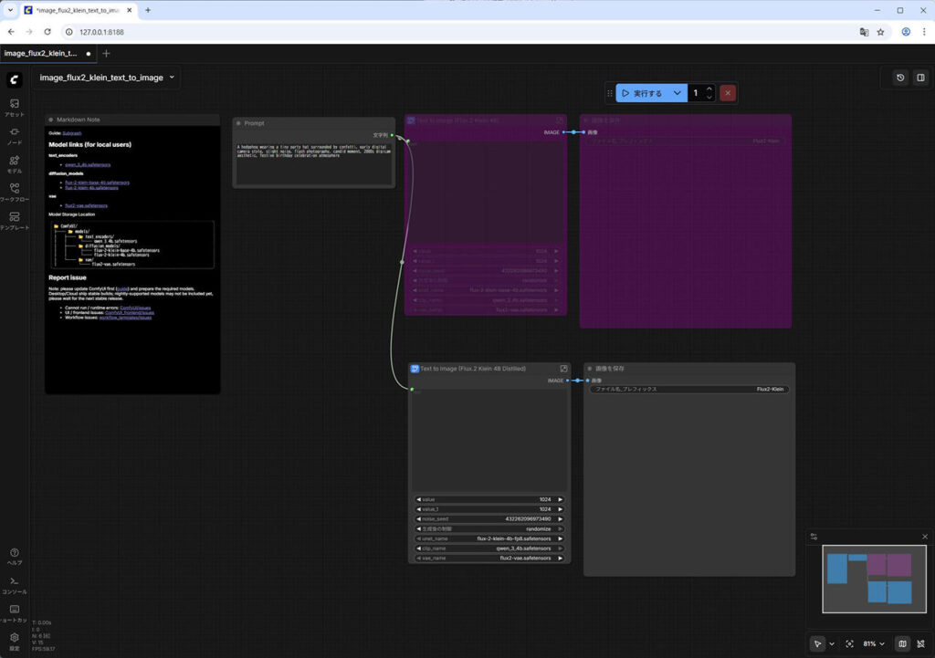Select the image_flux2_klein workflow tab
Screen dimensions: 935x658
41,53
